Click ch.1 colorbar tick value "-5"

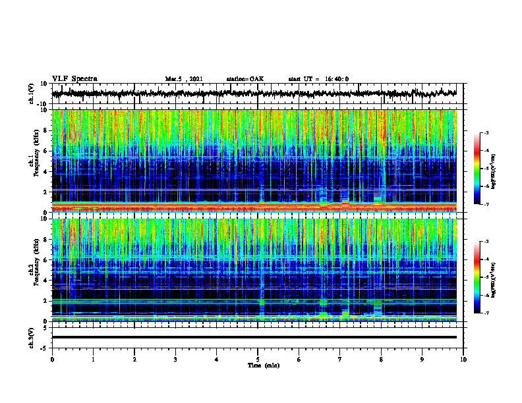(486, 169)
